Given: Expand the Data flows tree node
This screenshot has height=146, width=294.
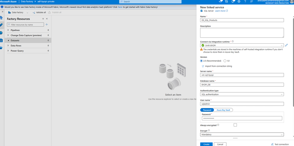Looking at the screenshot, I should (x=8, y=45).
